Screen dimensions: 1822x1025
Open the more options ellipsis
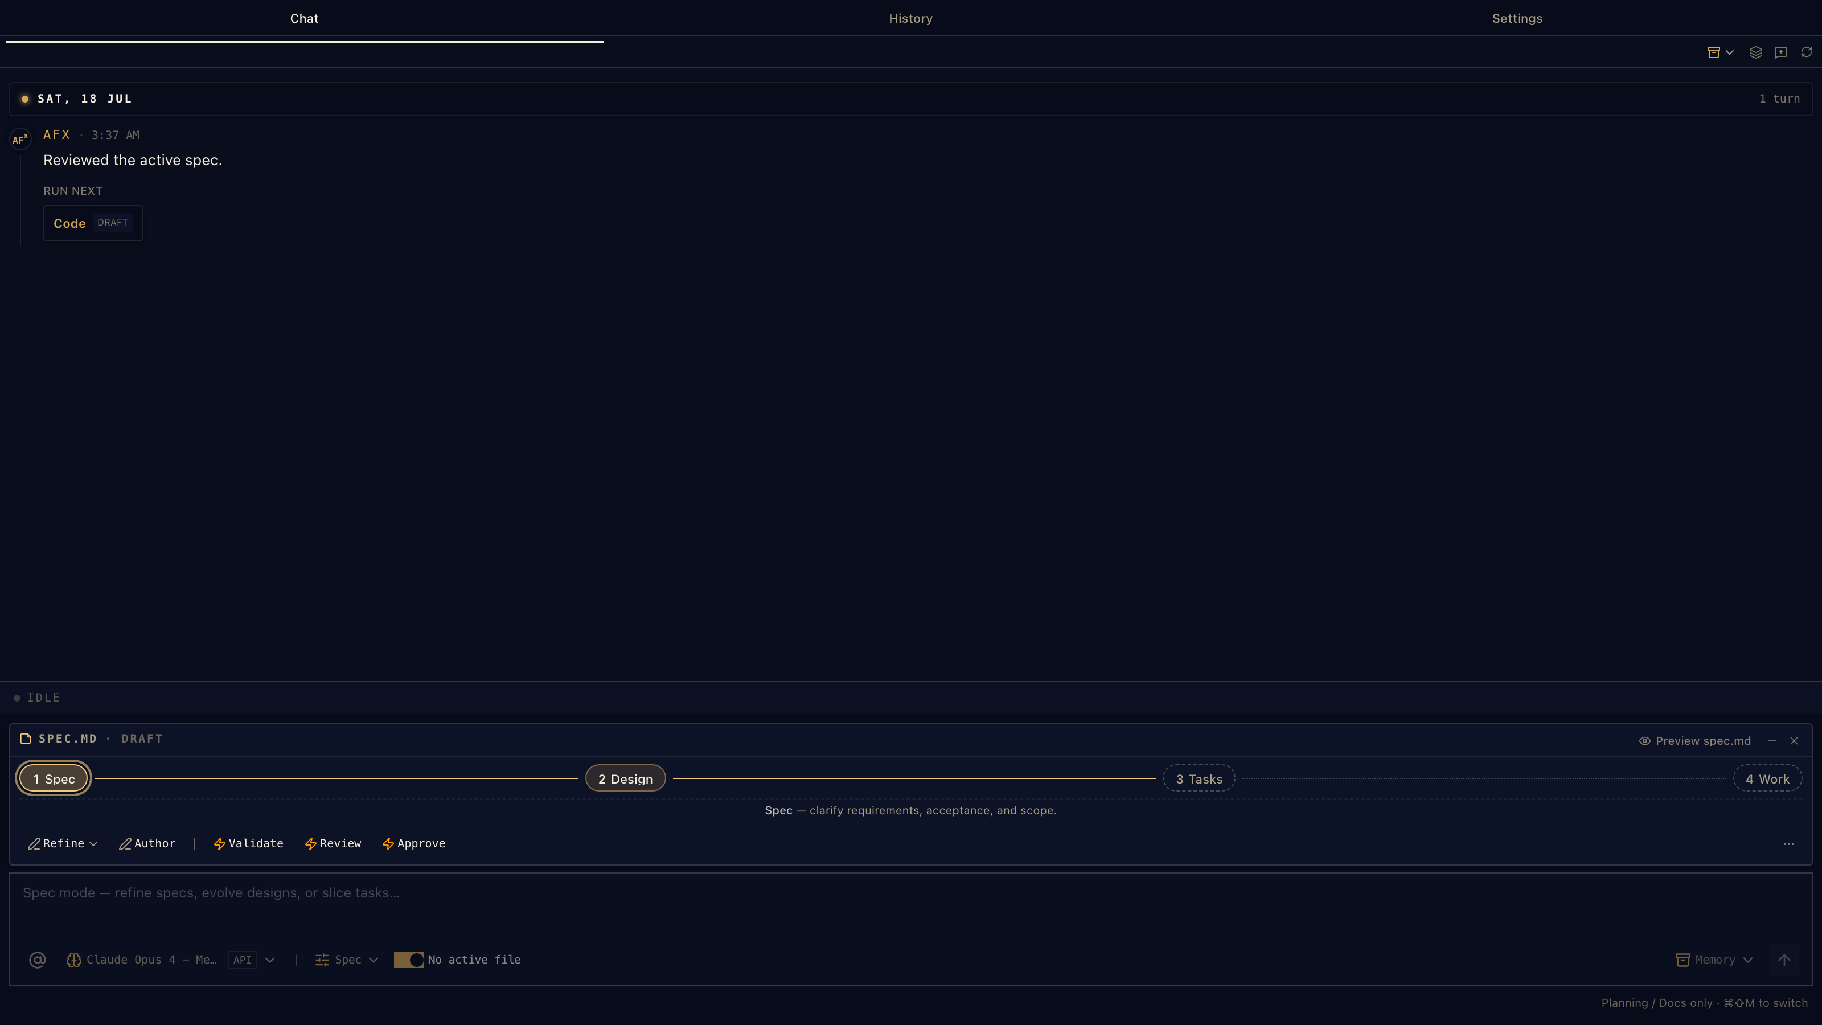click(1789, 844)
